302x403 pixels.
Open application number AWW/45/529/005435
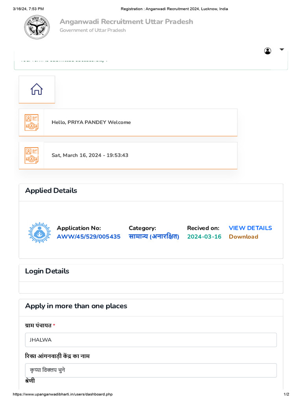[x=88, y=237]
